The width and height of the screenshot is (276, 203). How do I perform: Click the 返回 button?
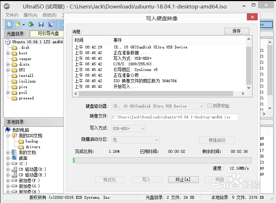[x=219, y=179]
